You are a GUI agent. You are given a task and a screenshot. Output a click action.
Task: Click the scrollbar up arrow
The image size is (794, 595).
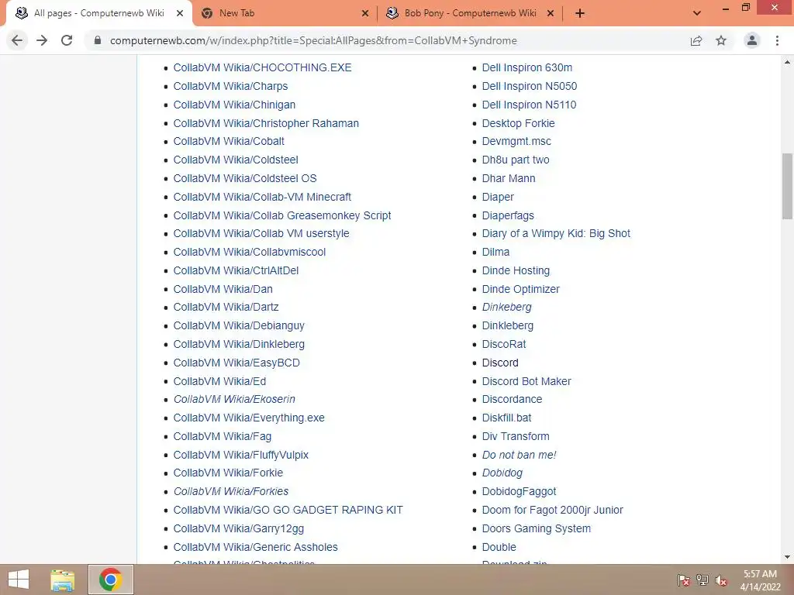(x=787, y=62)
